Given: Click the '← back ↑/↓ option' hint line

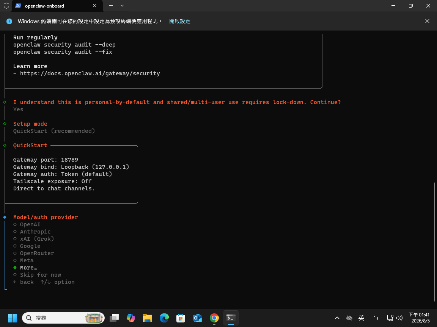Looking at the screenshot, I should click(x=44, y=282).
